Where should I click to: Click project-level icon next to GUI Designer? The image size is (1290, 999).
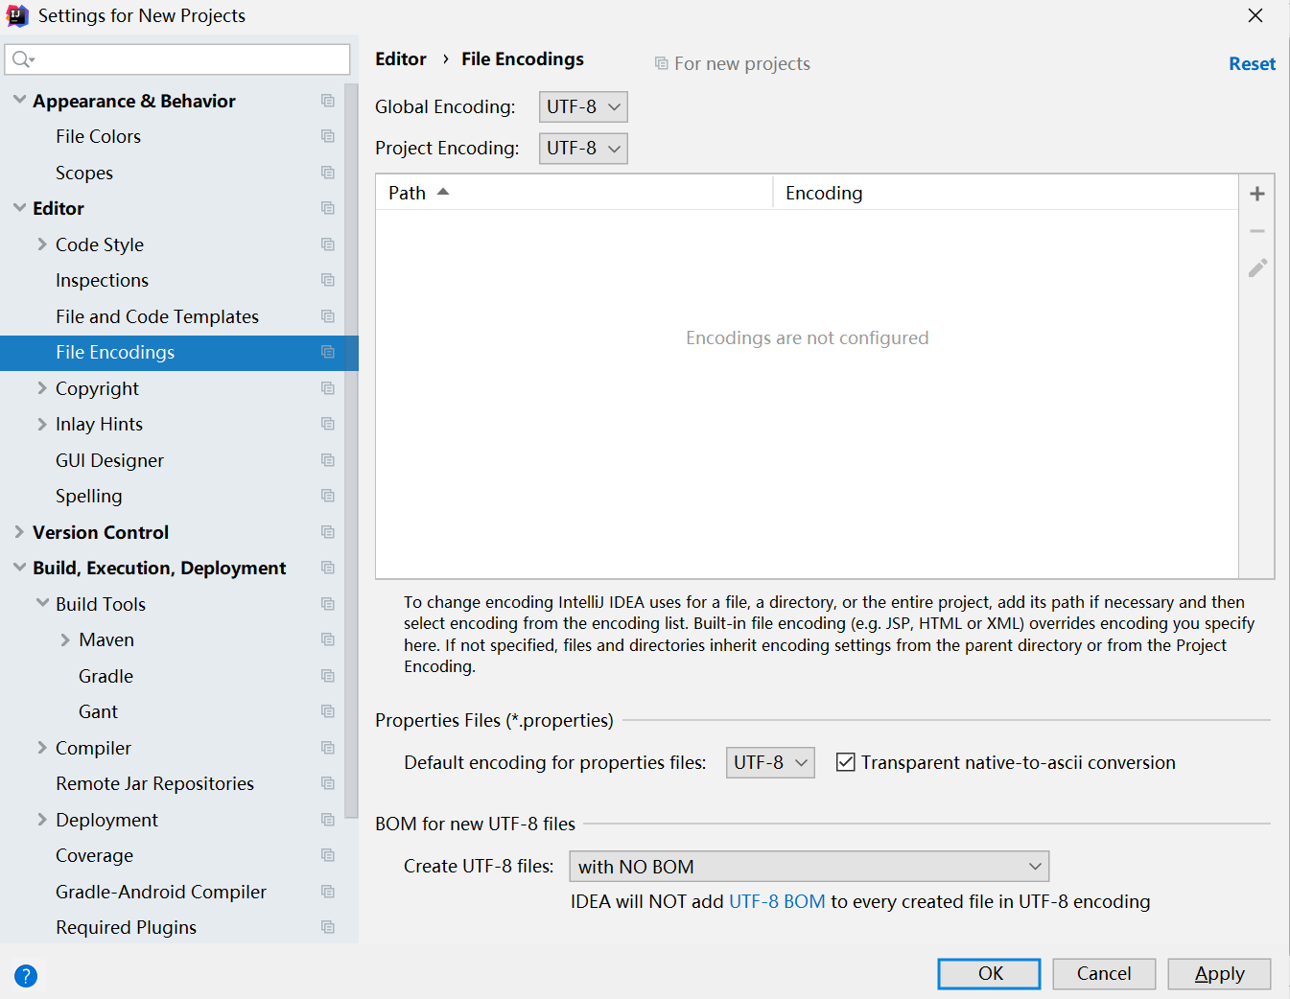(328, 460)
